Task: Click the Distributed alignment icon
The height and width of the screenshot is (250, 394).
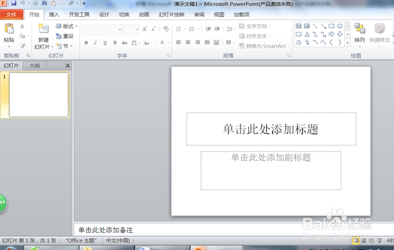Action: point(217,43)
